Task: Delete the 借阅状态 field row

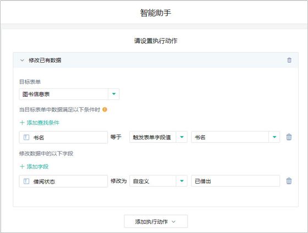Action: [289, 181]
